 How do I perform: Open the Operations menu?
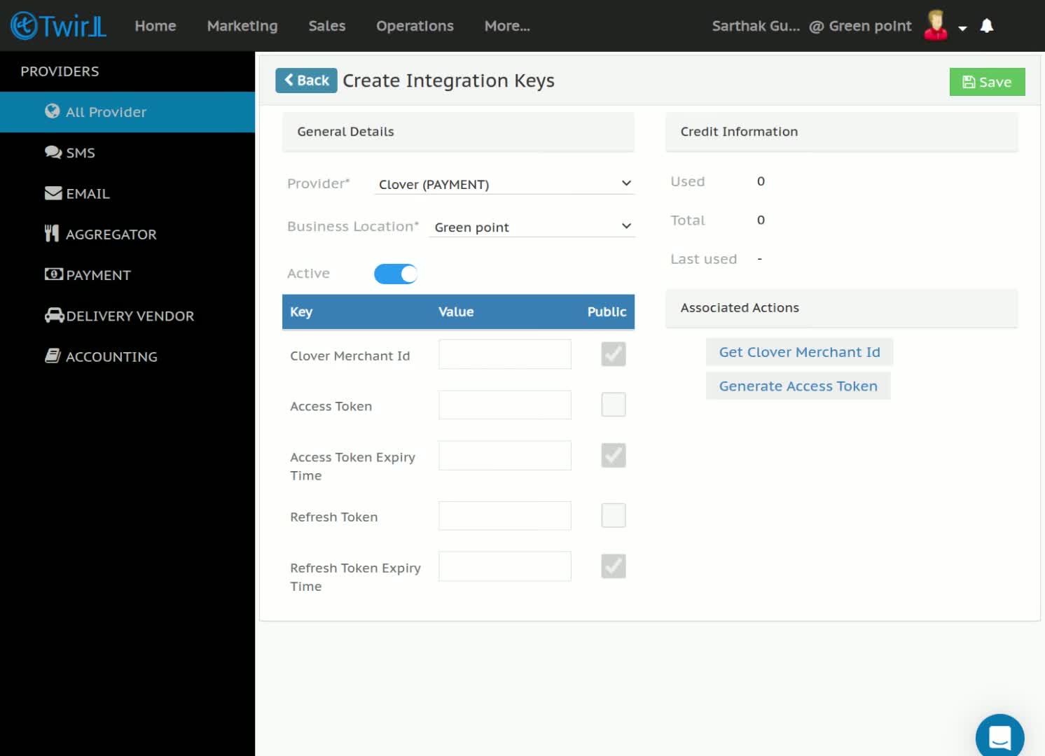click(415, 26)
